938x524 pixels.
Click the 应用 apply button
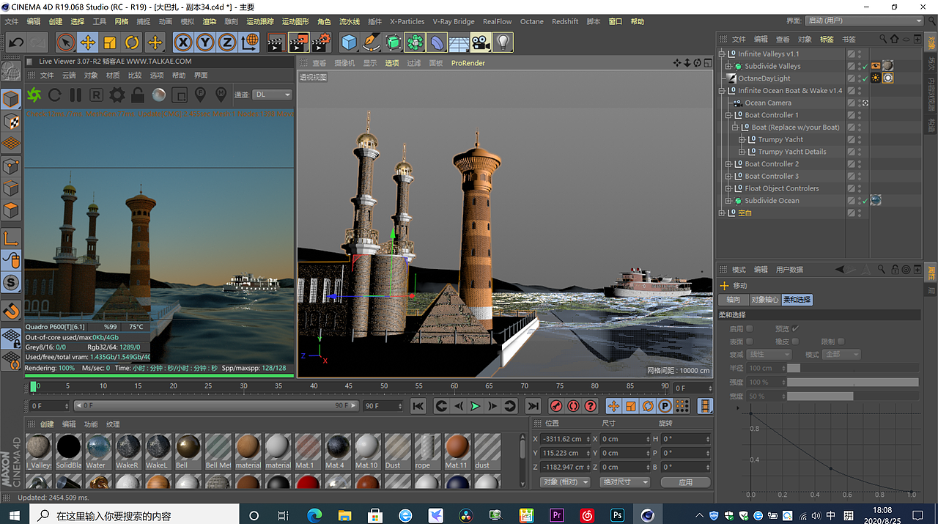[685, 482]
